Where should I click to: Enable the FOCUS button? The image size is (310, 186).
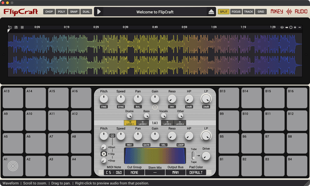[x=236, y=12]
